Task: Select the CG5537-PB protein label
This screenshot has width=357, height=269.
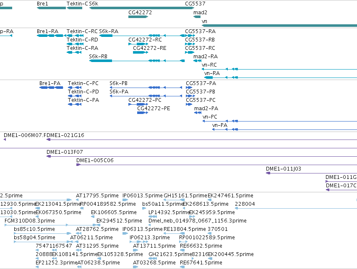Action: click(201, 92)
